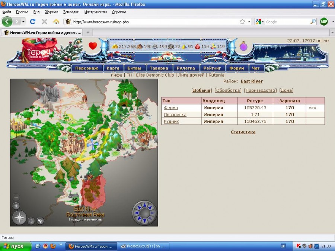Click the gold resource icon

(x=115, y=46)
